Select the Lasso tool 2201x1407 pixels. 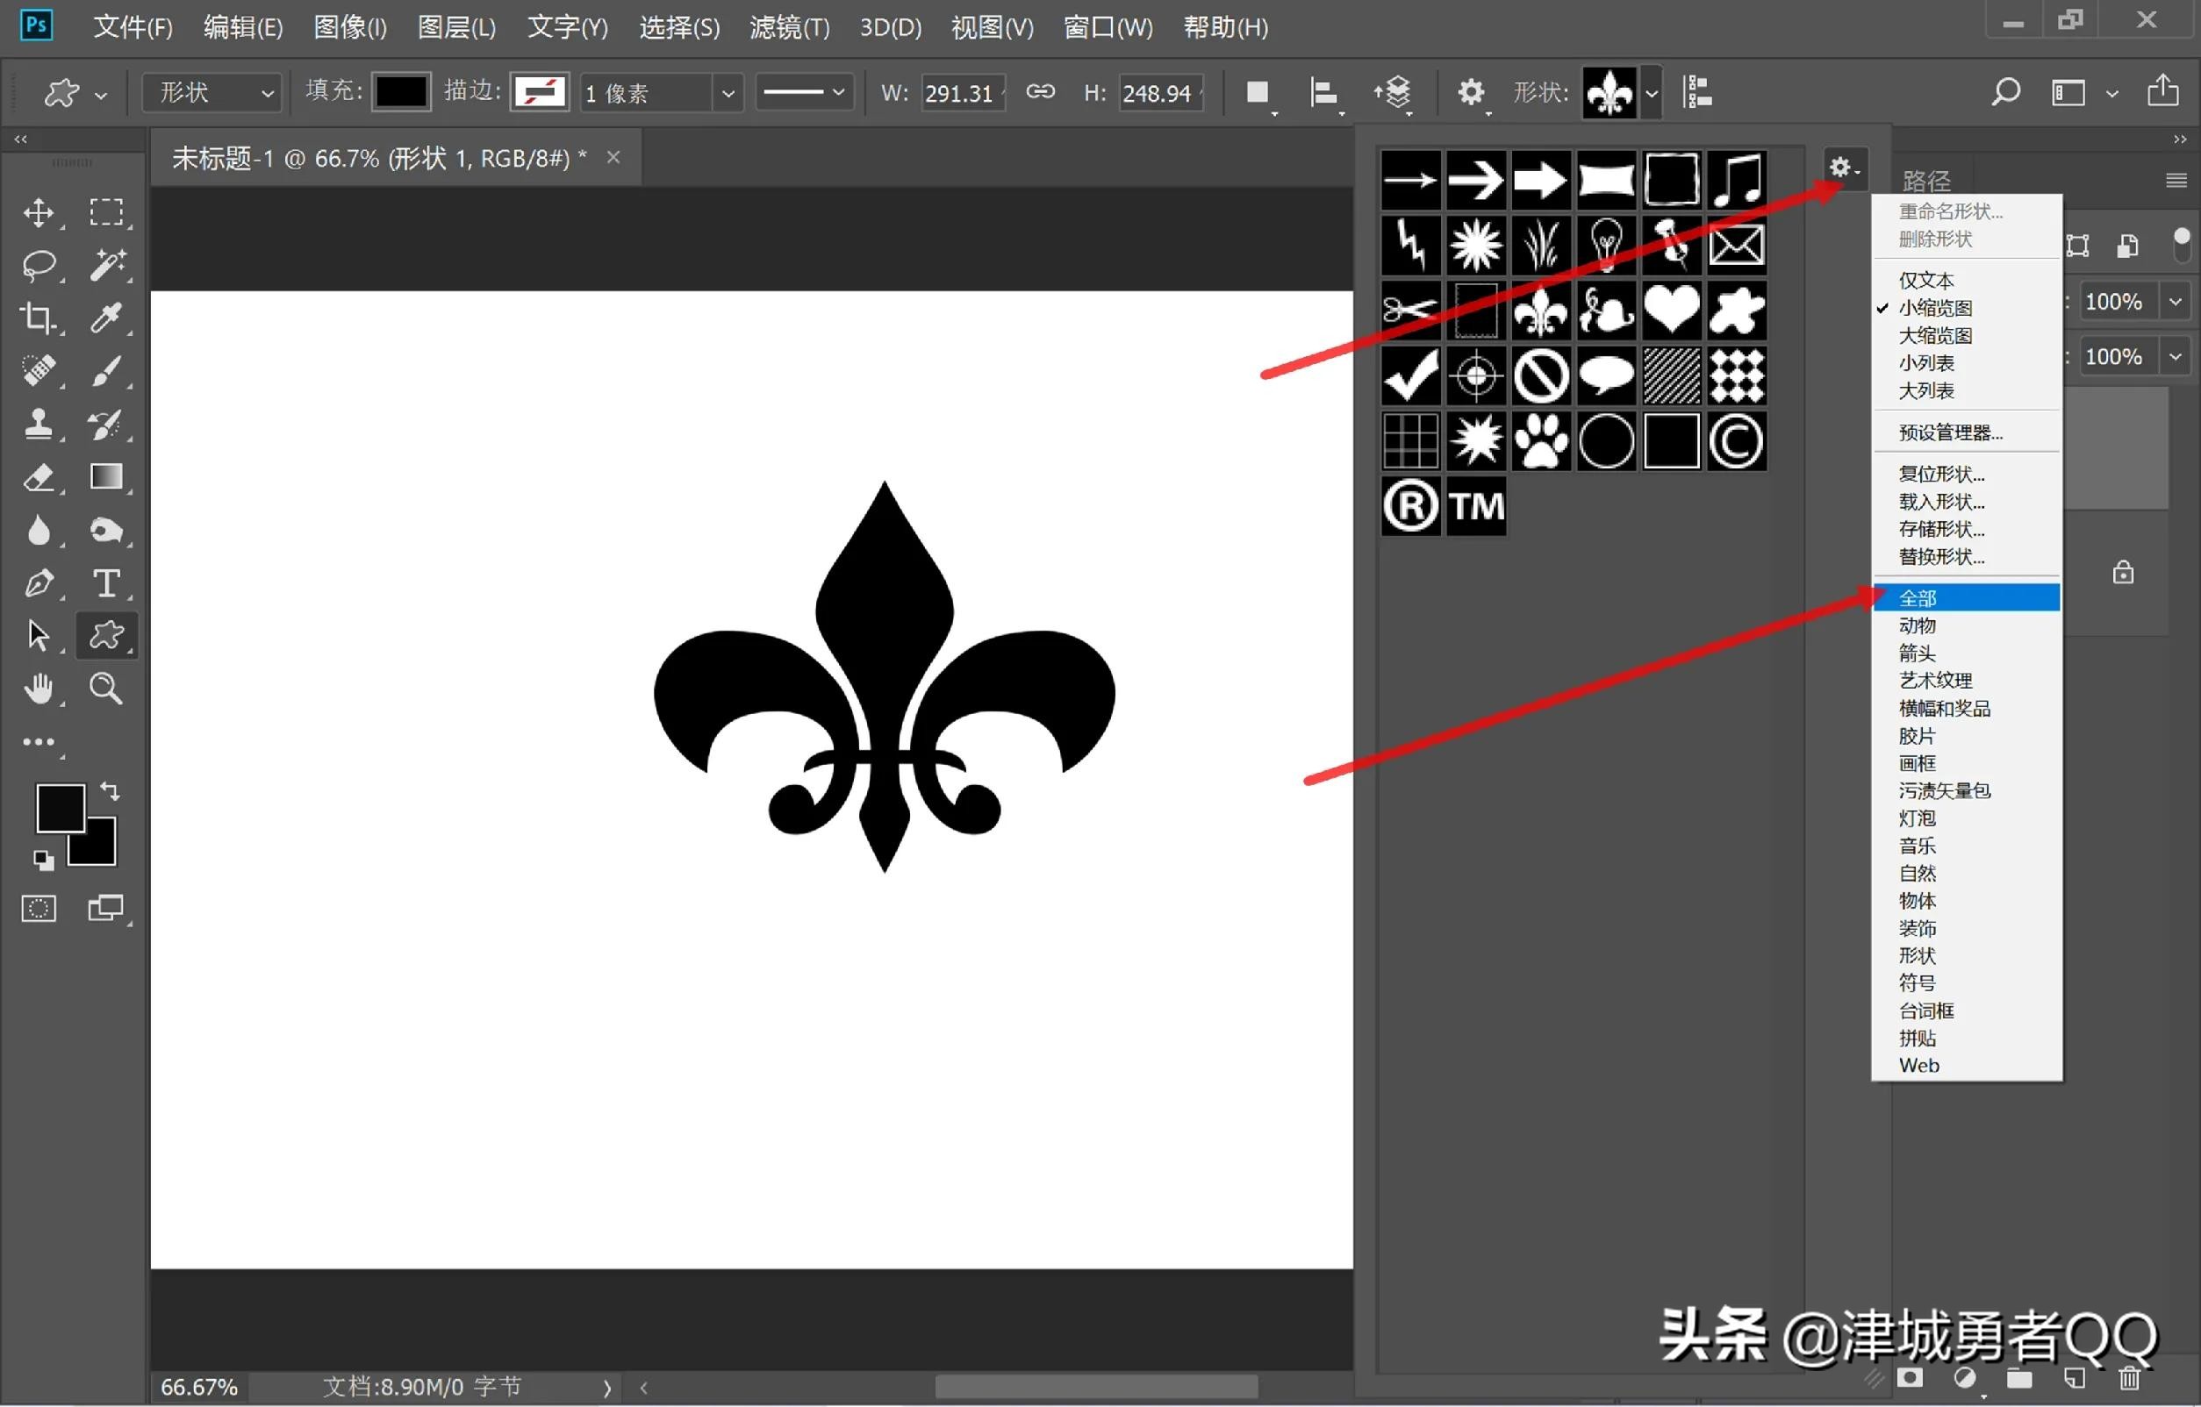click(x=40, y=266)
